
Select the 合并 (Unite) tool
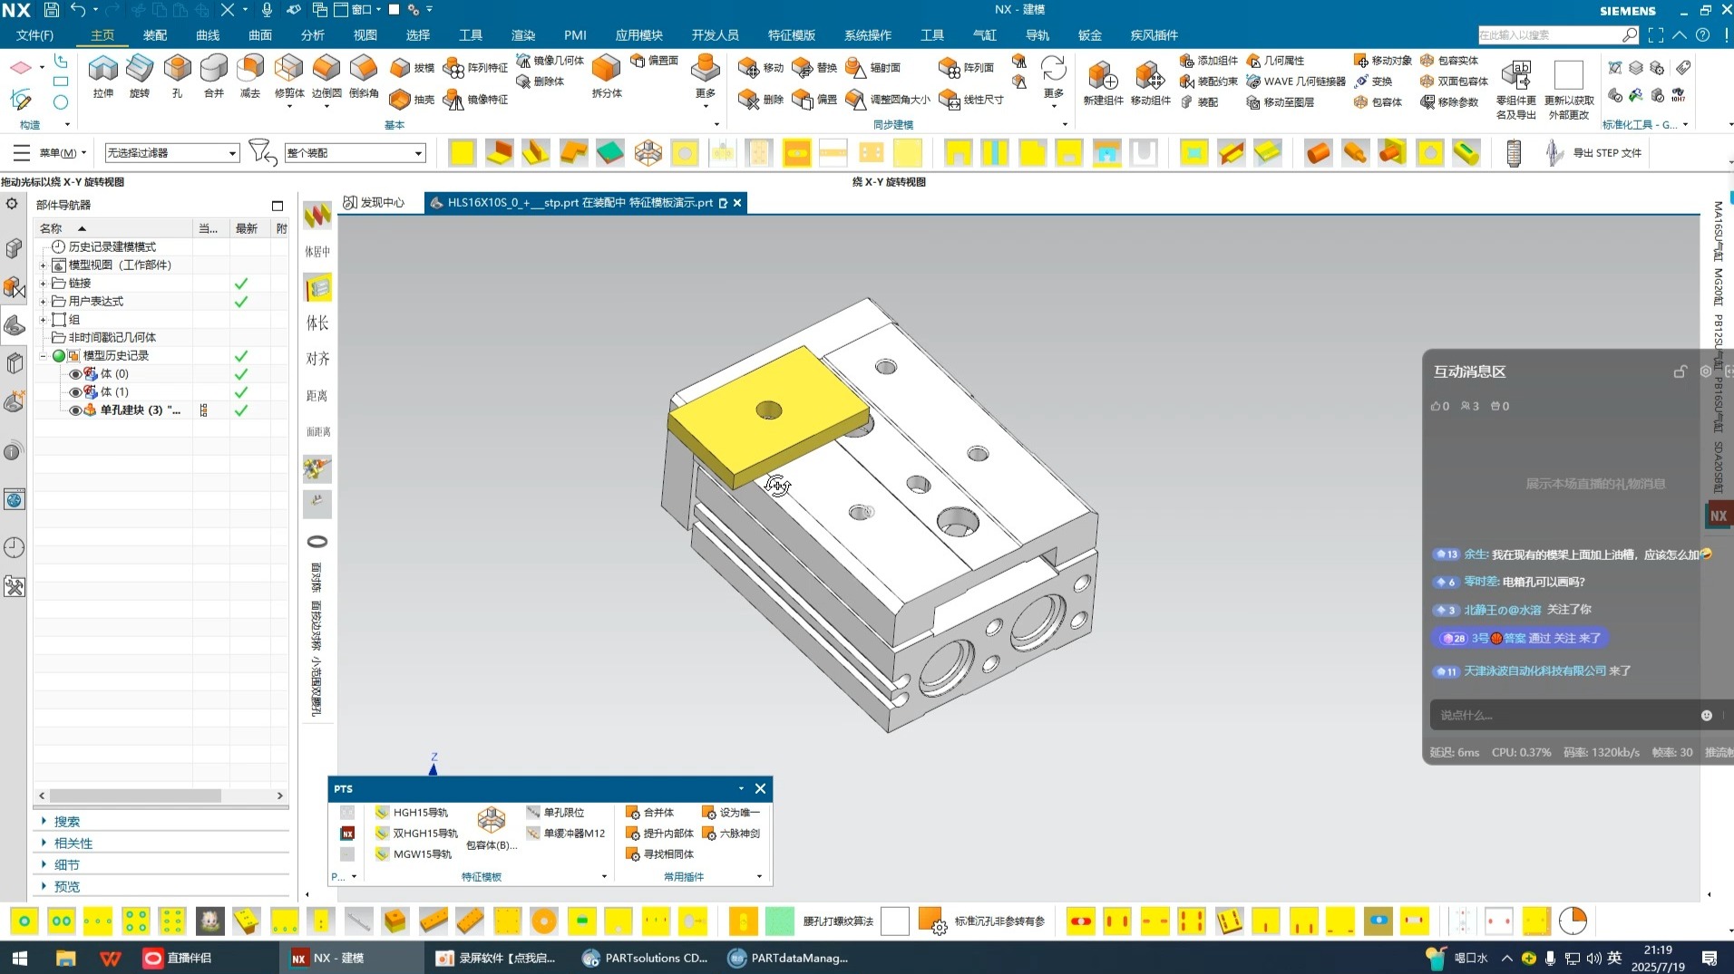(213, 71)
